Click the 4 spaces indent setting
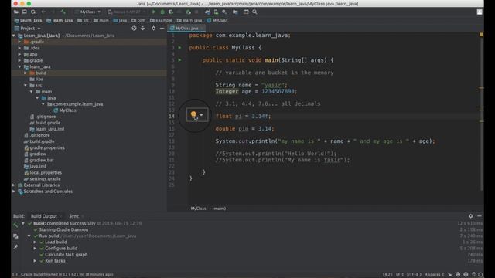 [x=434, y=275]
